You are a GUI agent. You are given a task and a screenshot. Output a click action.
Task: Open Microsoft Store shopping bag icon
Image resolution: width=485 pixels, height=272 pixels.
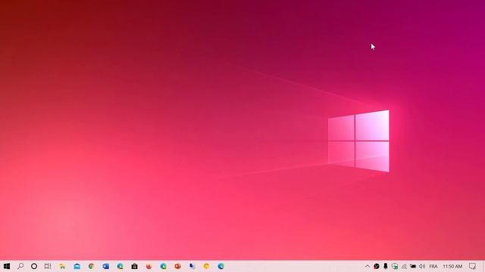pyautogui.click(x=135, y=266)
